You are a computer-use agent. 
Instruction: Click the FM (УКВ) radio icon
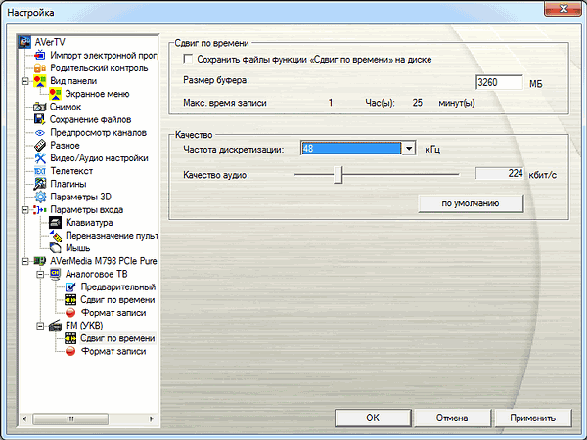point(55,326)
